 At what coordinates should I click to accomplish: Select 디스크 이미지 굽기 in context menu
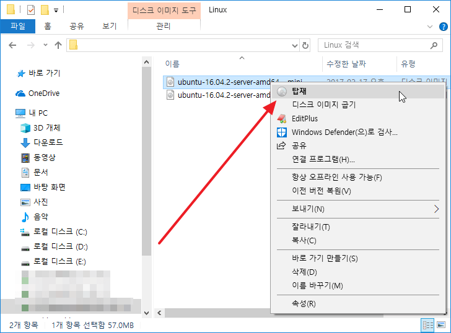358,105
